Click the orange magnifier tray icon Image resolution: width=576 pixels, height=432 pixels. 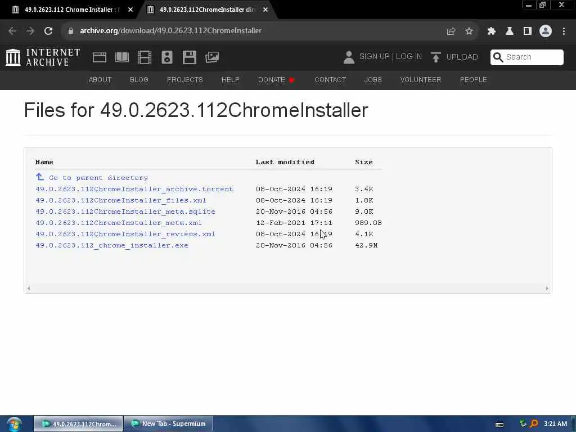click(534, 424)
